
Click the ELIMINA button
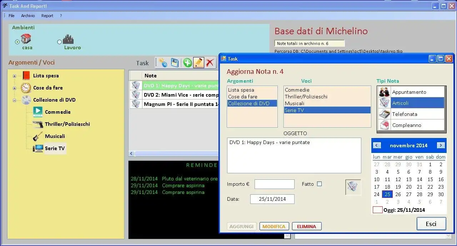(x=307, y=226)
